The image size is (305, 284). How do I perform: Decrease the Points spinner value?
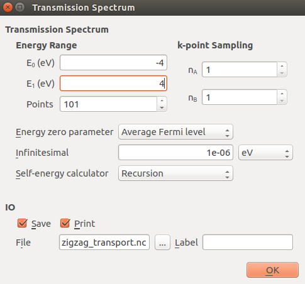click(162, 107)
